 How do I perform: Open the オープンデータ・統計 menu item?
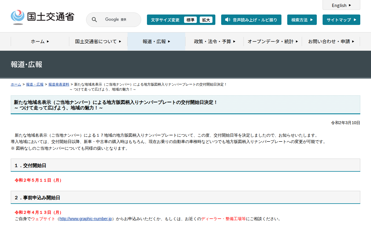point(272,41)
